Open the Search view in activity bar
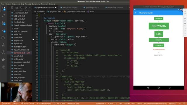The width and height of the screenshot is (187, 105). 3,15
